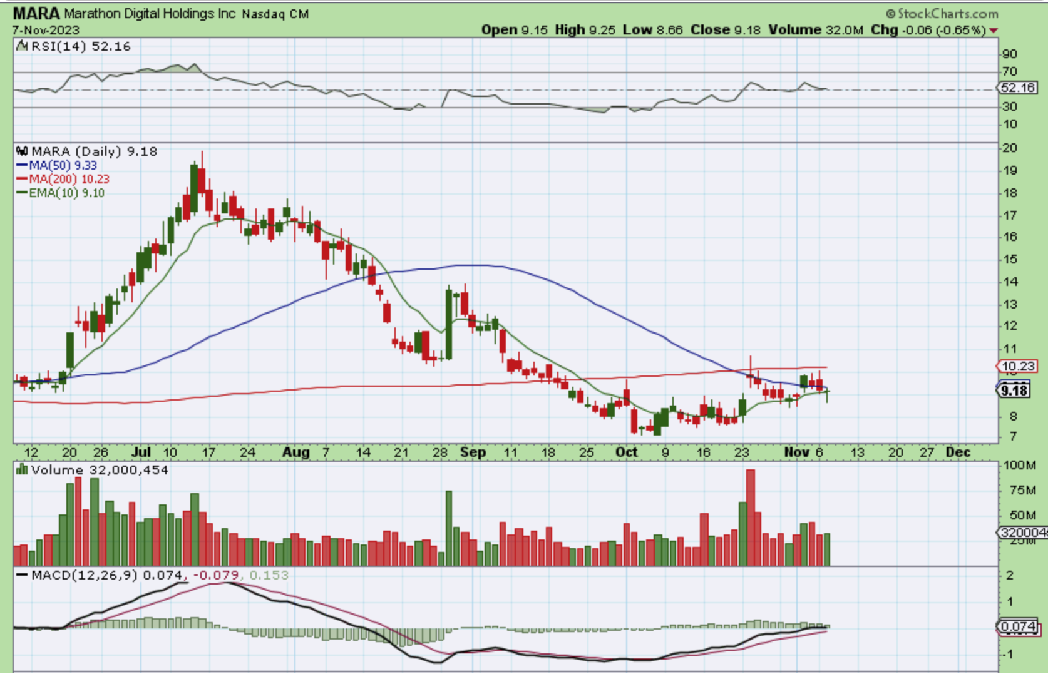
Task: Click the Oct label on date axis
Action: click(x=627, y=452)
